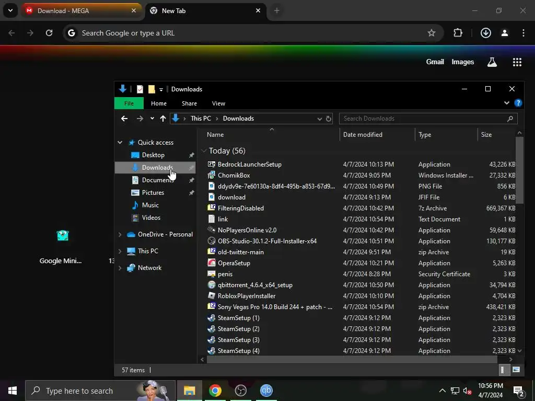Open recent locations dropdown arrow
Image resolution: width=535 pixels, height=401 pixels.
152,119
